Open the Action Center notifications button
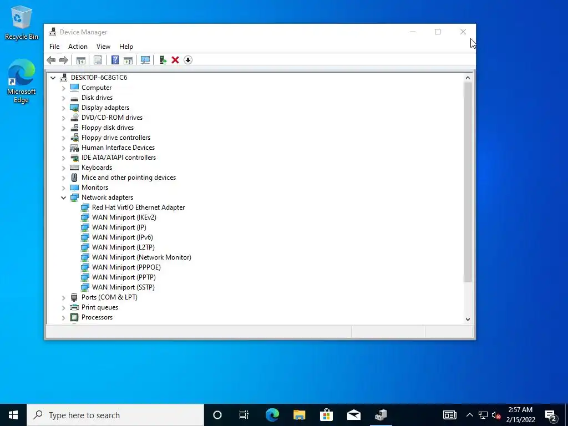This screenshot has height=426, width=568. (551, 415)
